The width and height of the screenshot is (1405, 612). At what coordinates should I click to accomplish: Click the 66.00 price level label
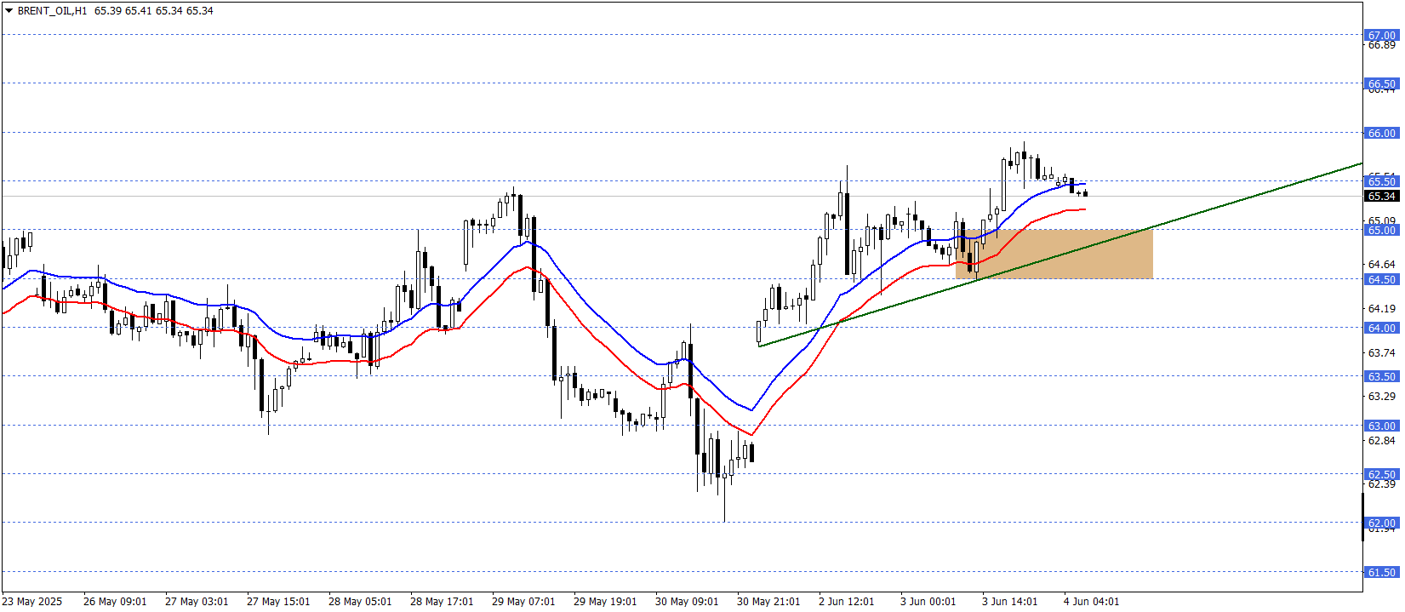tap(1382, 134)
